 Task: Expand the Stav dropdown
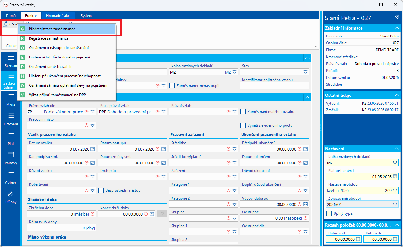point(306,72)
